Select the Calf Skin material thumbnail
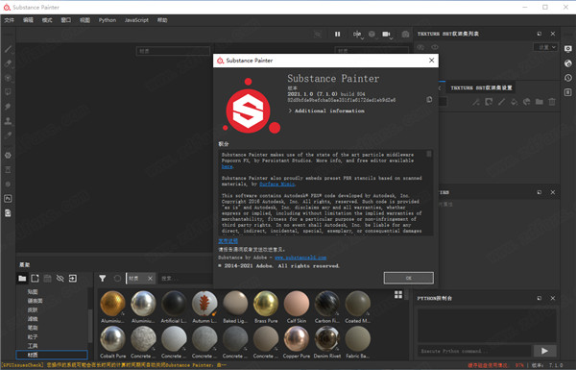 click(297, 304)
